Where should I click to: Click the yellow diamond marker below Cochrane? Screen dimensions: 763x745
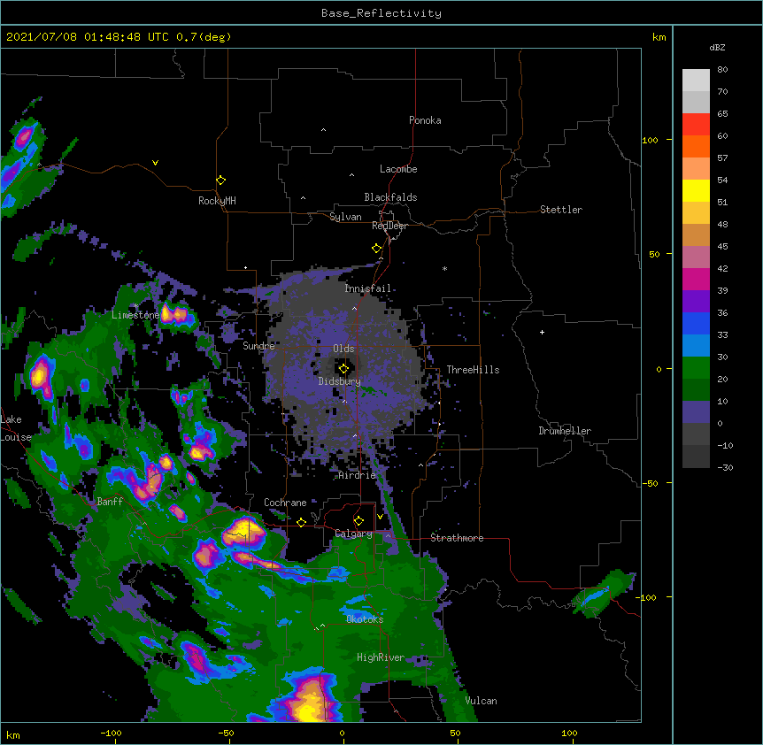coord(301,522)
